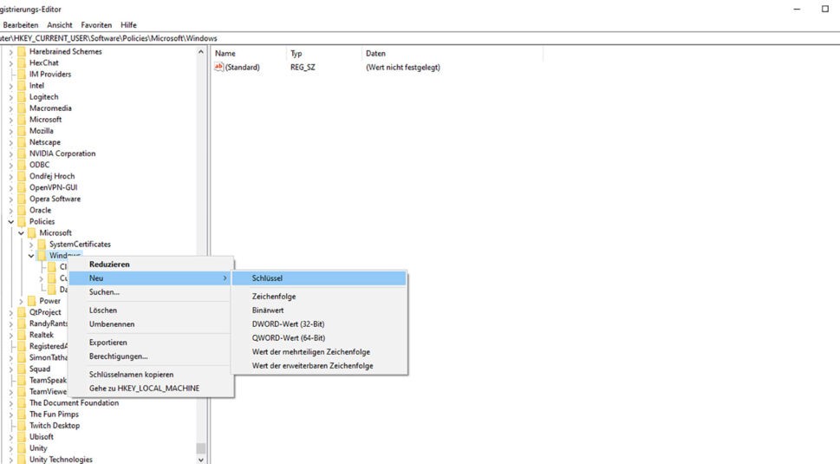Choose Wert der erweiterbaren Zeichenfolge
Viewport: 840px width, 464px height.
319,366
